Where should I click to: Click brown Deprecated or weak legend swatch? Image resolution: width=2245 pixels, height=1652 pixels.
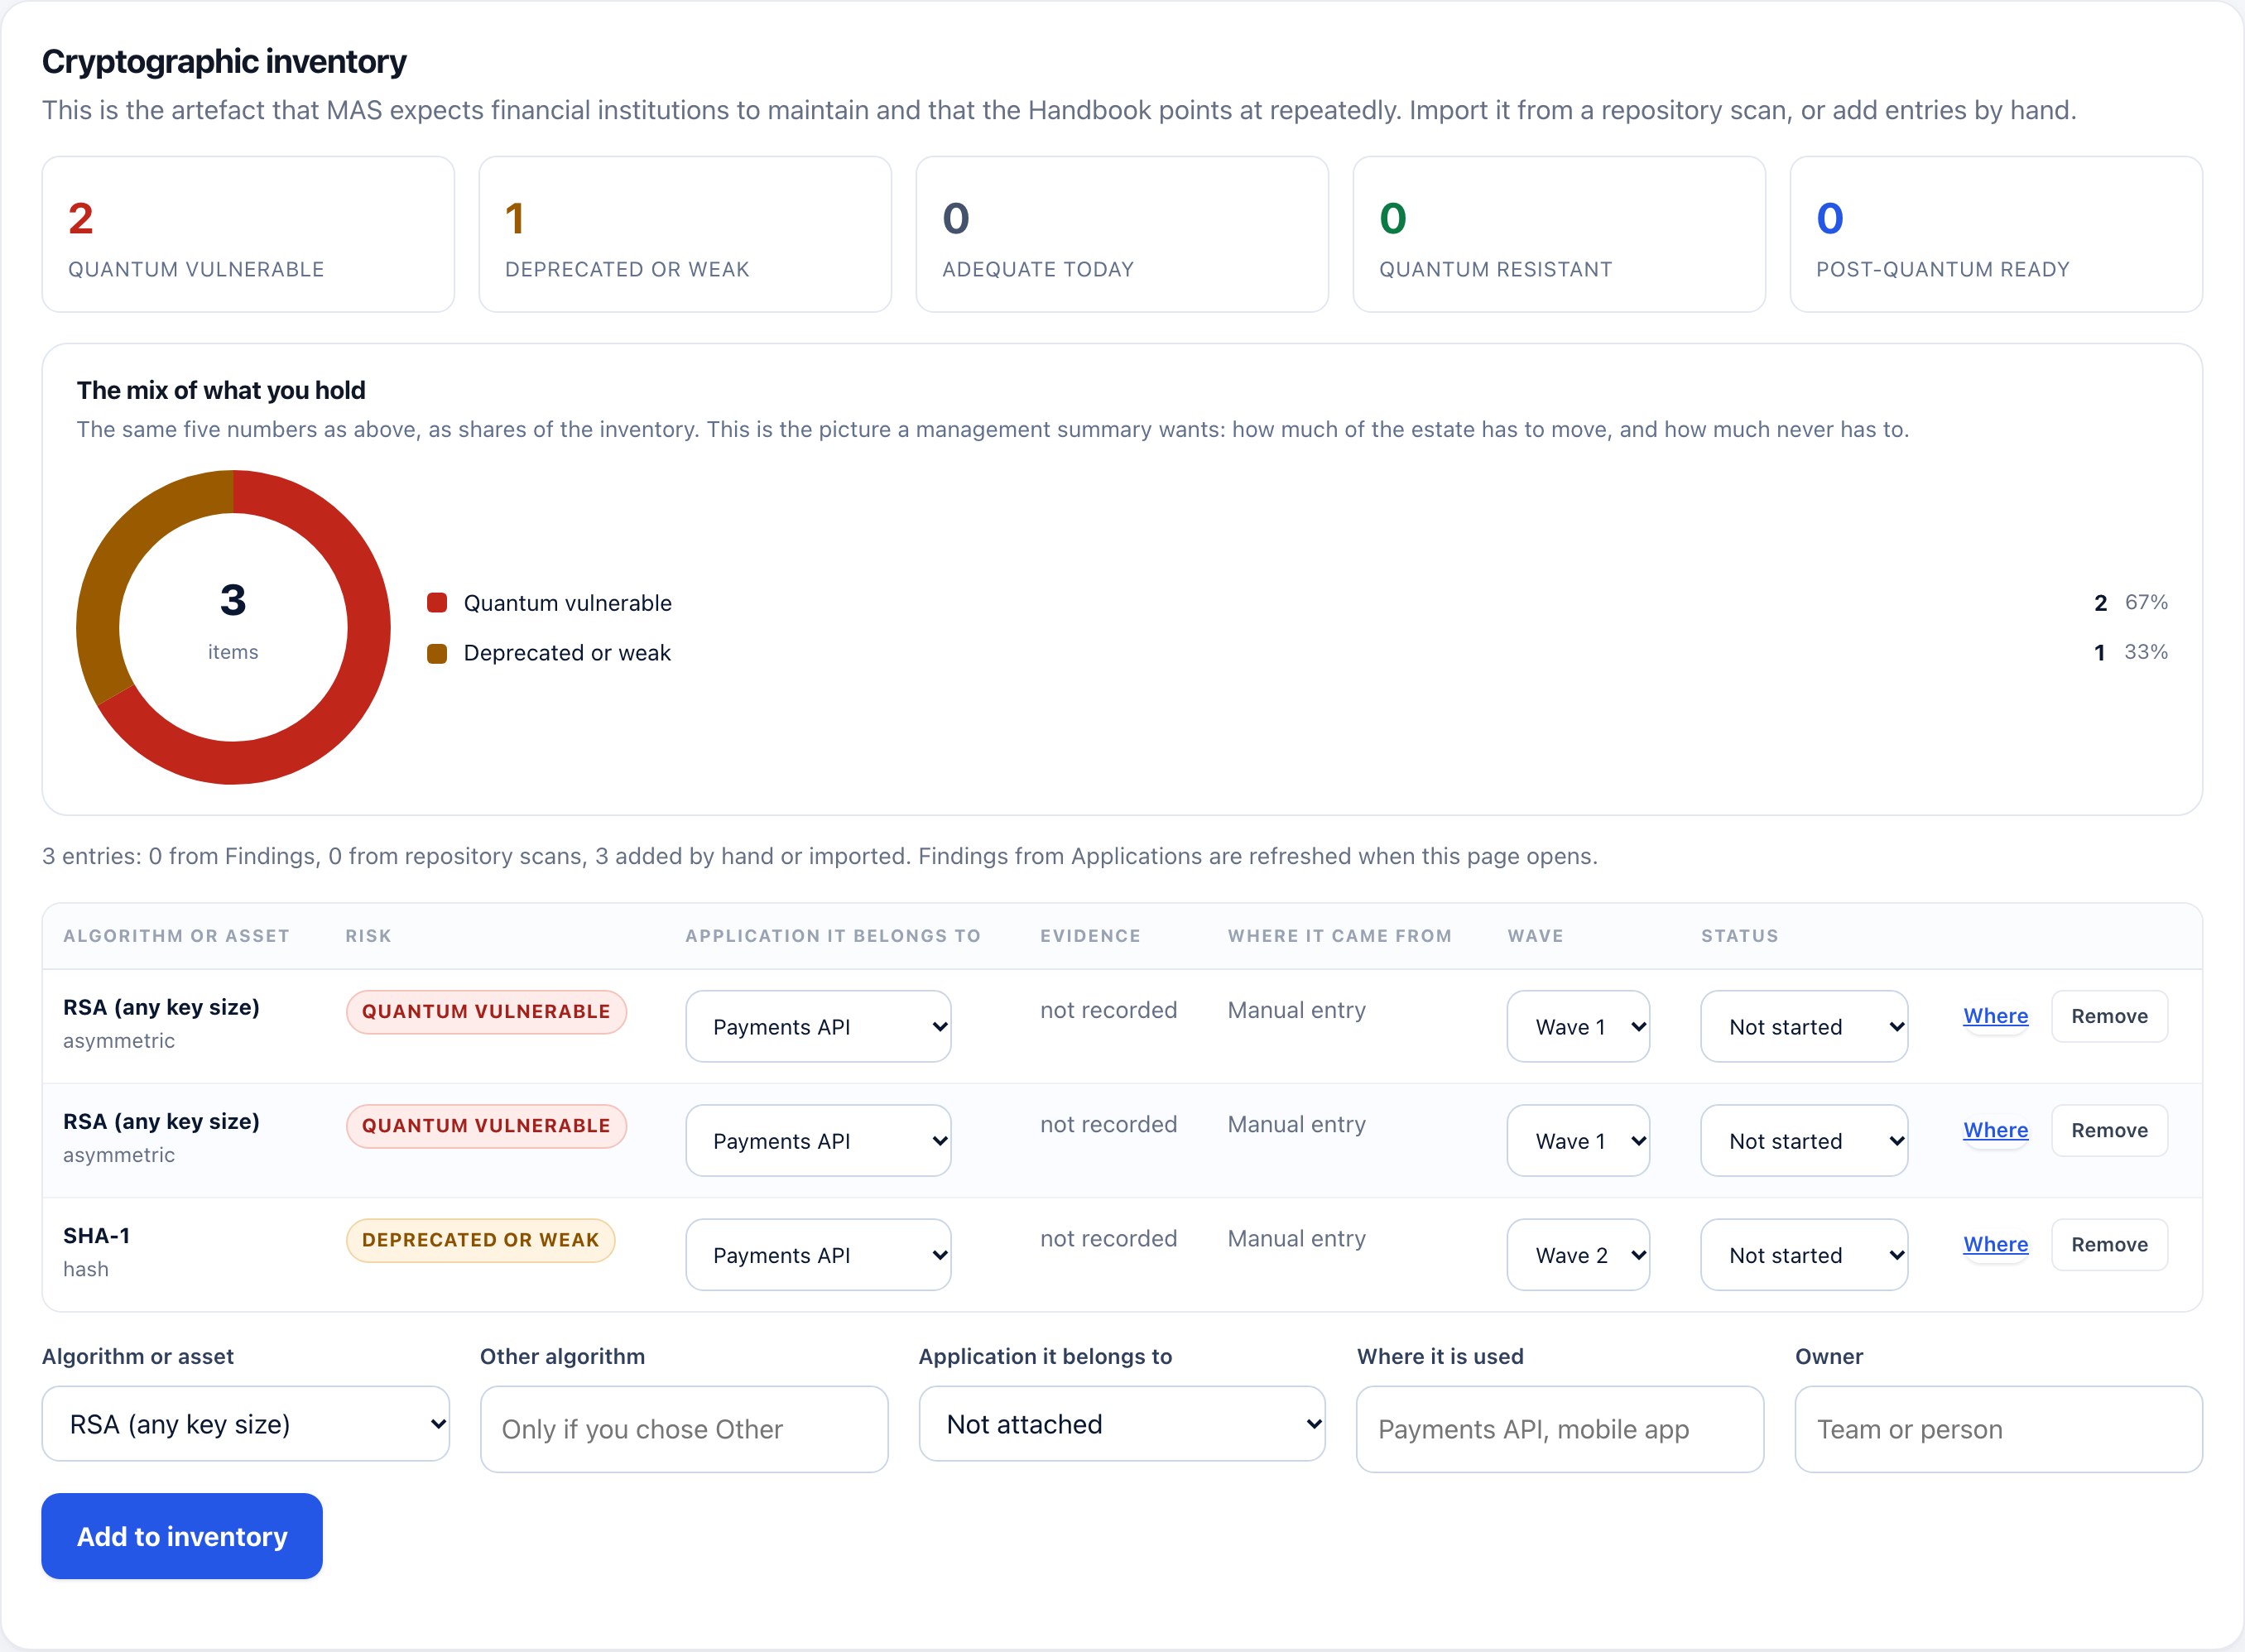point(437,653)
